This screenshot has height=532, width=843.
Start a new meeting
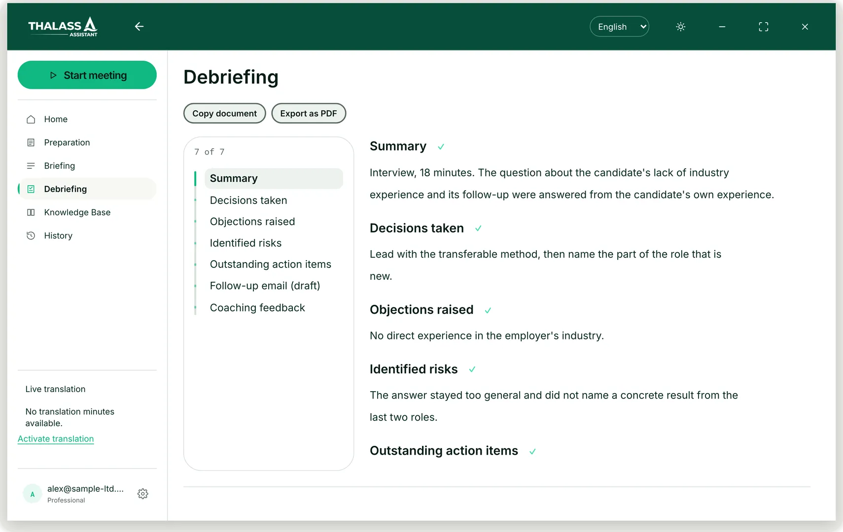(87, 75)
